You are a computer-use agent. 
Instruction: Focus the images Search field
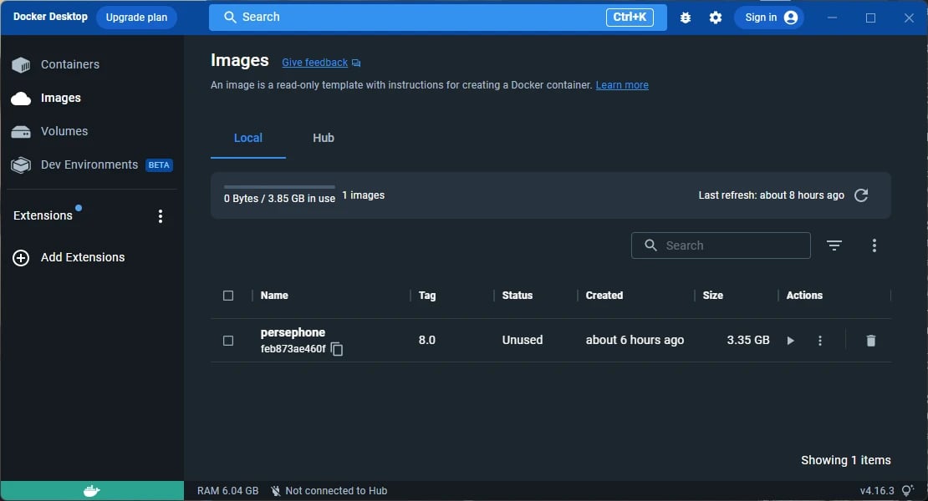click(x=721, y=245)
